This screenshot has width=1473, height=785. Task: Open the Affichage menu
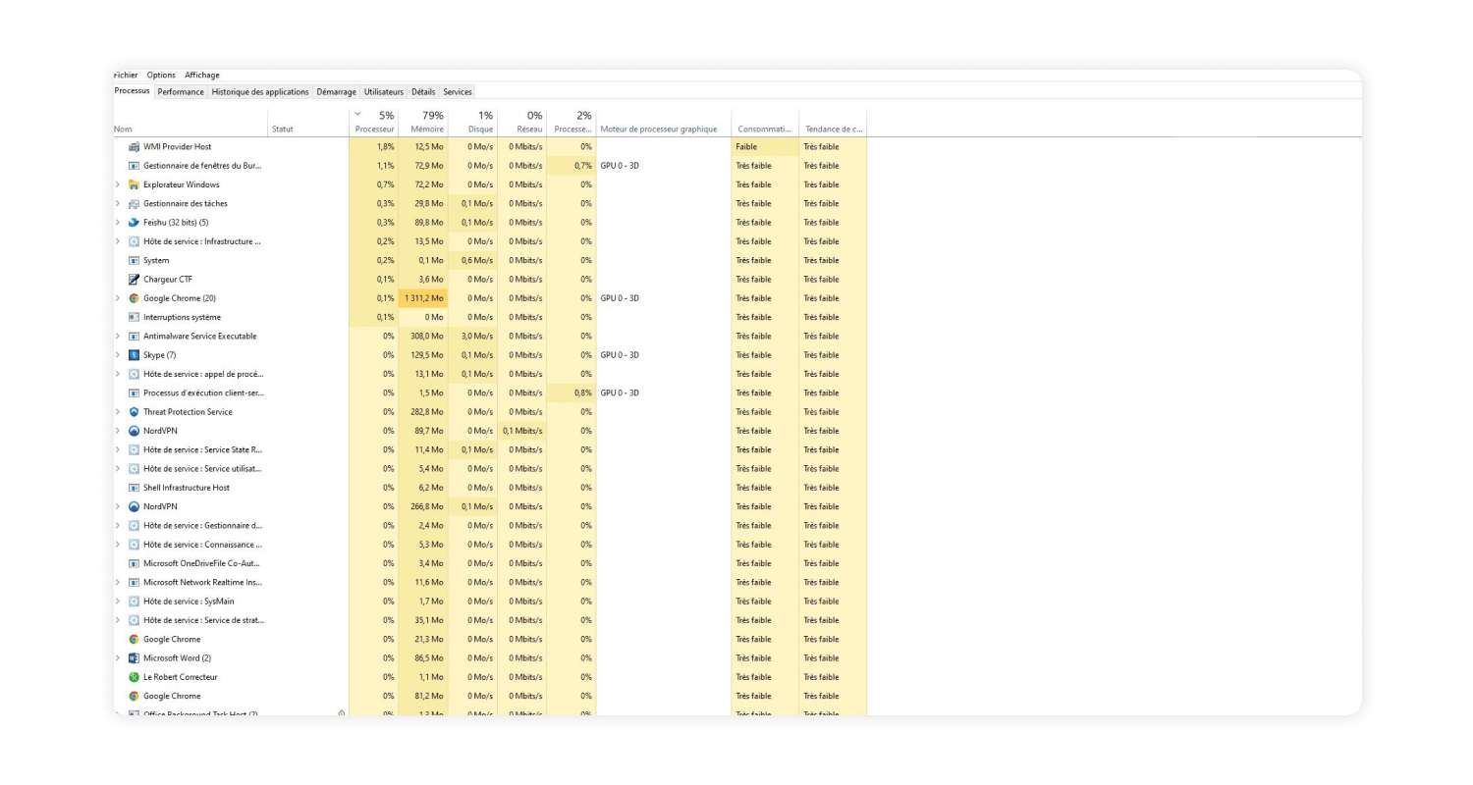pyautogui.click(x=202, y=75)
